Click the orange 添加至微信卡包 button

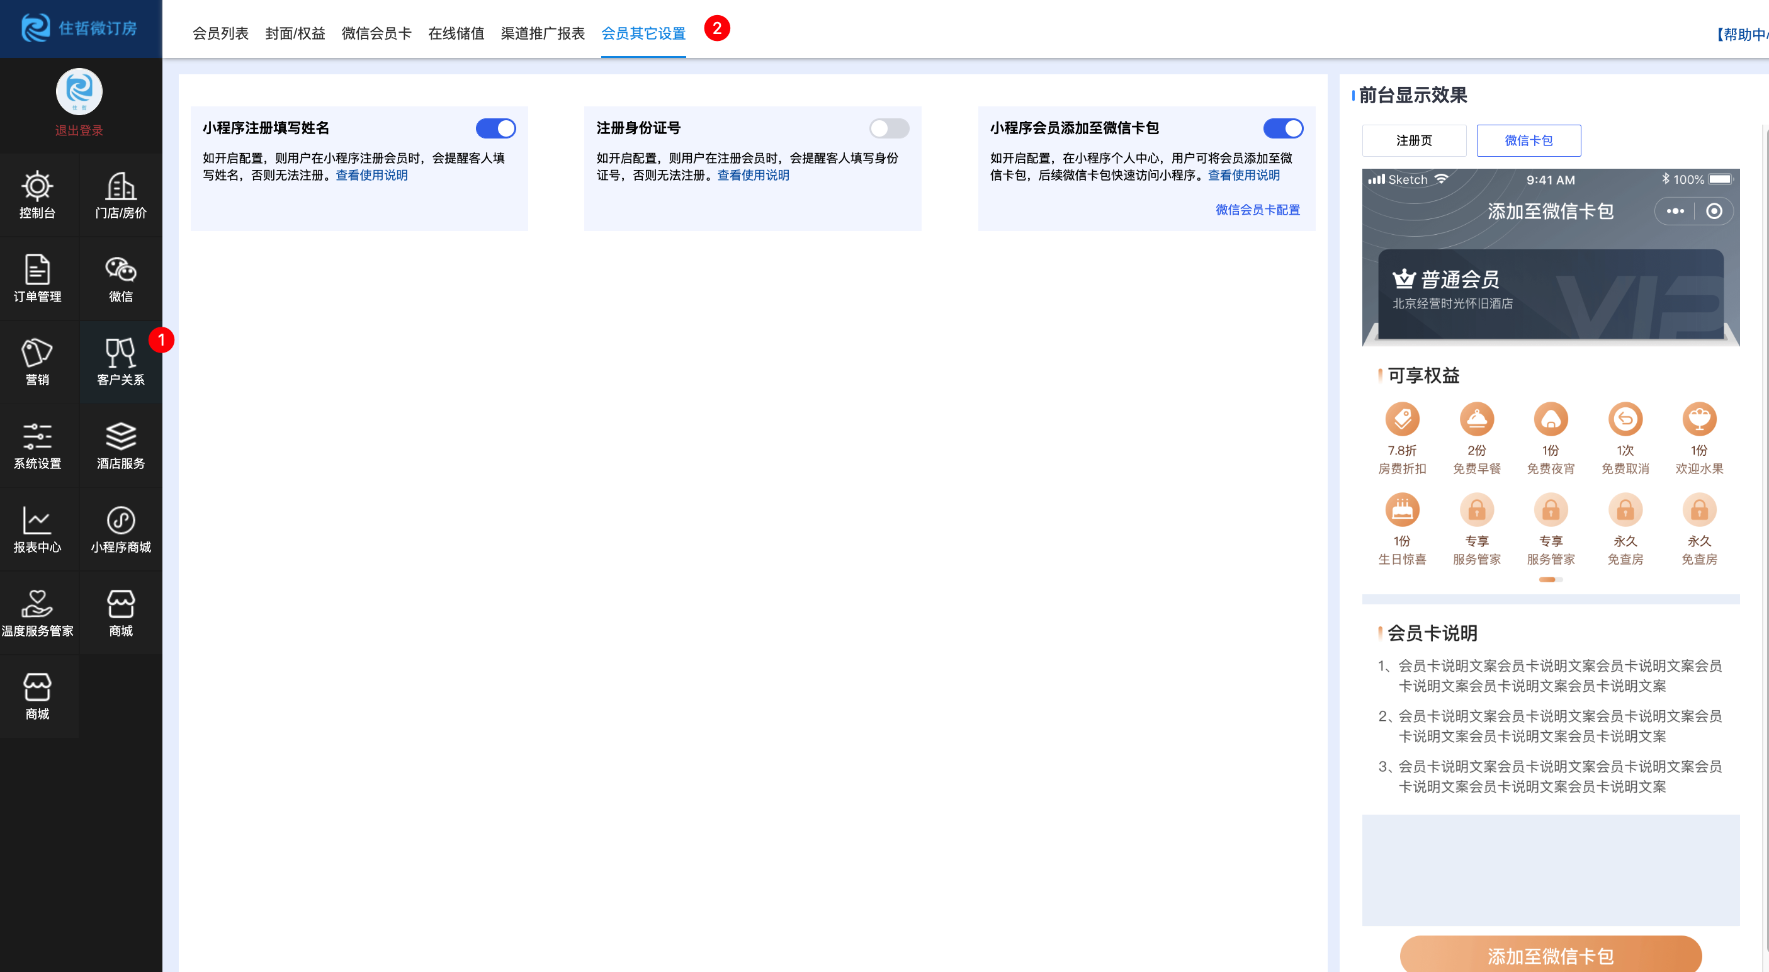(x=1550, y=954)
